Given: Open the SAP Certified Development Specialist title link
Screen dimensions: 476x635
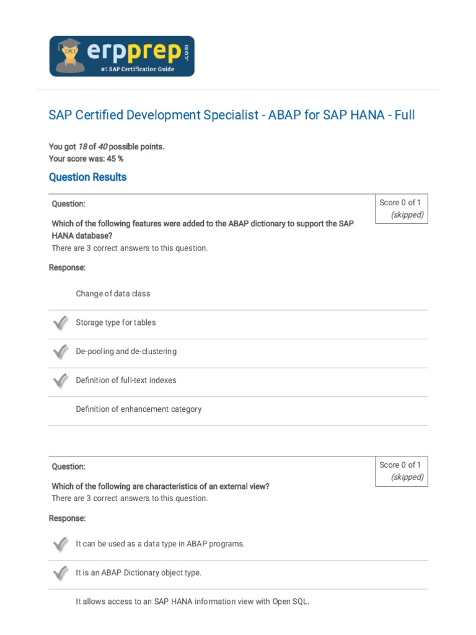Looking at the screenshot, I should point(232,115).
